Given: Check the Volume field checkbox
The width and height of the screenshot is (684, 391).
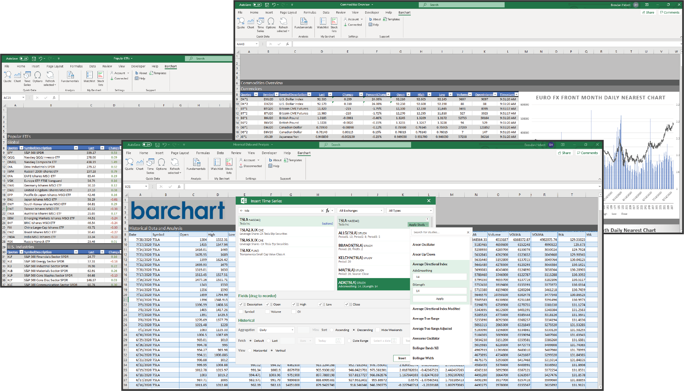Looking at the screenshot, I should coord(267,312).
